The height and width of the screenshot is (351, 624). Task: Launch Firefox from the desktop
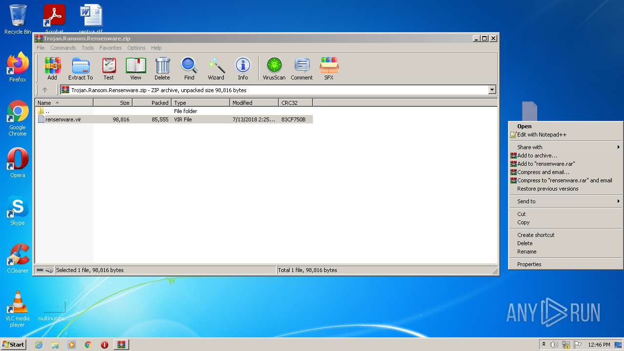coord(18,67)
